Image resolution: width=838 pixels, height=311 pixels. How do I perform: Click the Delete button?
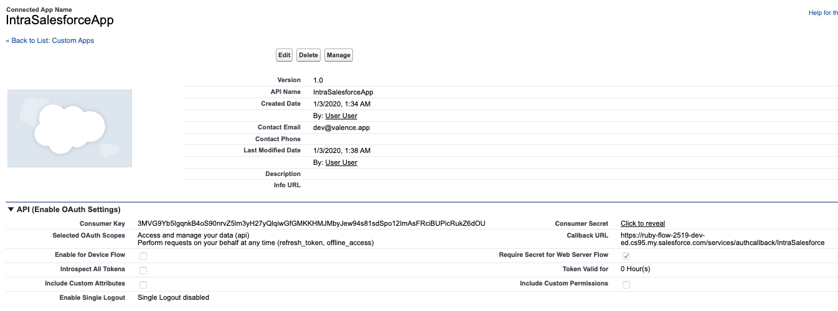[308, 55]
